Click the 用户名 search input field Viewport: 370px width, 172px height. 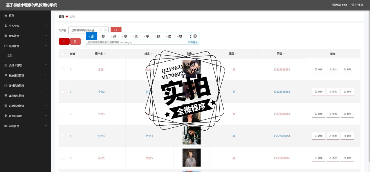tap(89, 30)
